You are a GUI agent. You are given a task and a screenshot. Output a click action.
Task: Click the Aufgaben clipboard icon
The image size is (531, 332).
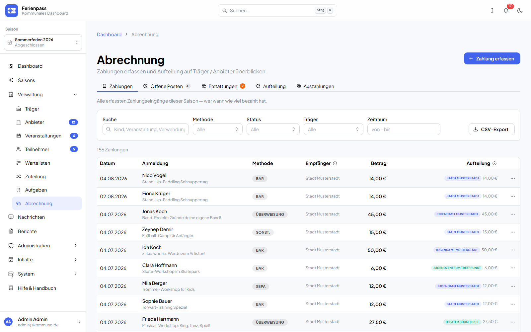coord(19,190)
